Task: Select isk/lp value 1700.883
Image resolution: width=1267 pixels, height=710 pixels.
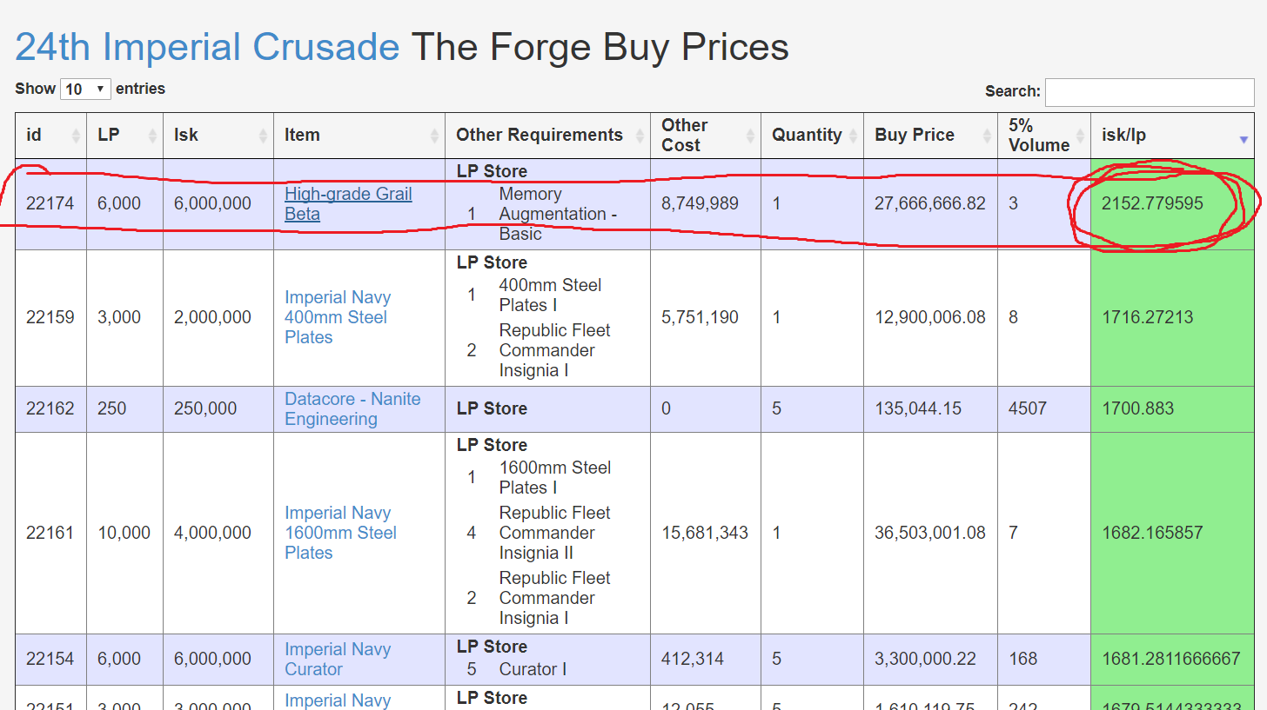Action: pos(1137,408)
